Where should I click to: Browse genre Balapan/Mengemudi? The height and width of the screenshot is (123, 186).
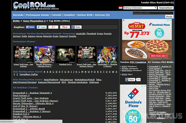pyautogui.click(x=49, y=82)
